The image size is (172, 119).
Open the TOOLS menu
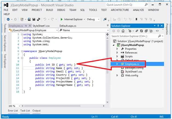click(x=93, y=10)
